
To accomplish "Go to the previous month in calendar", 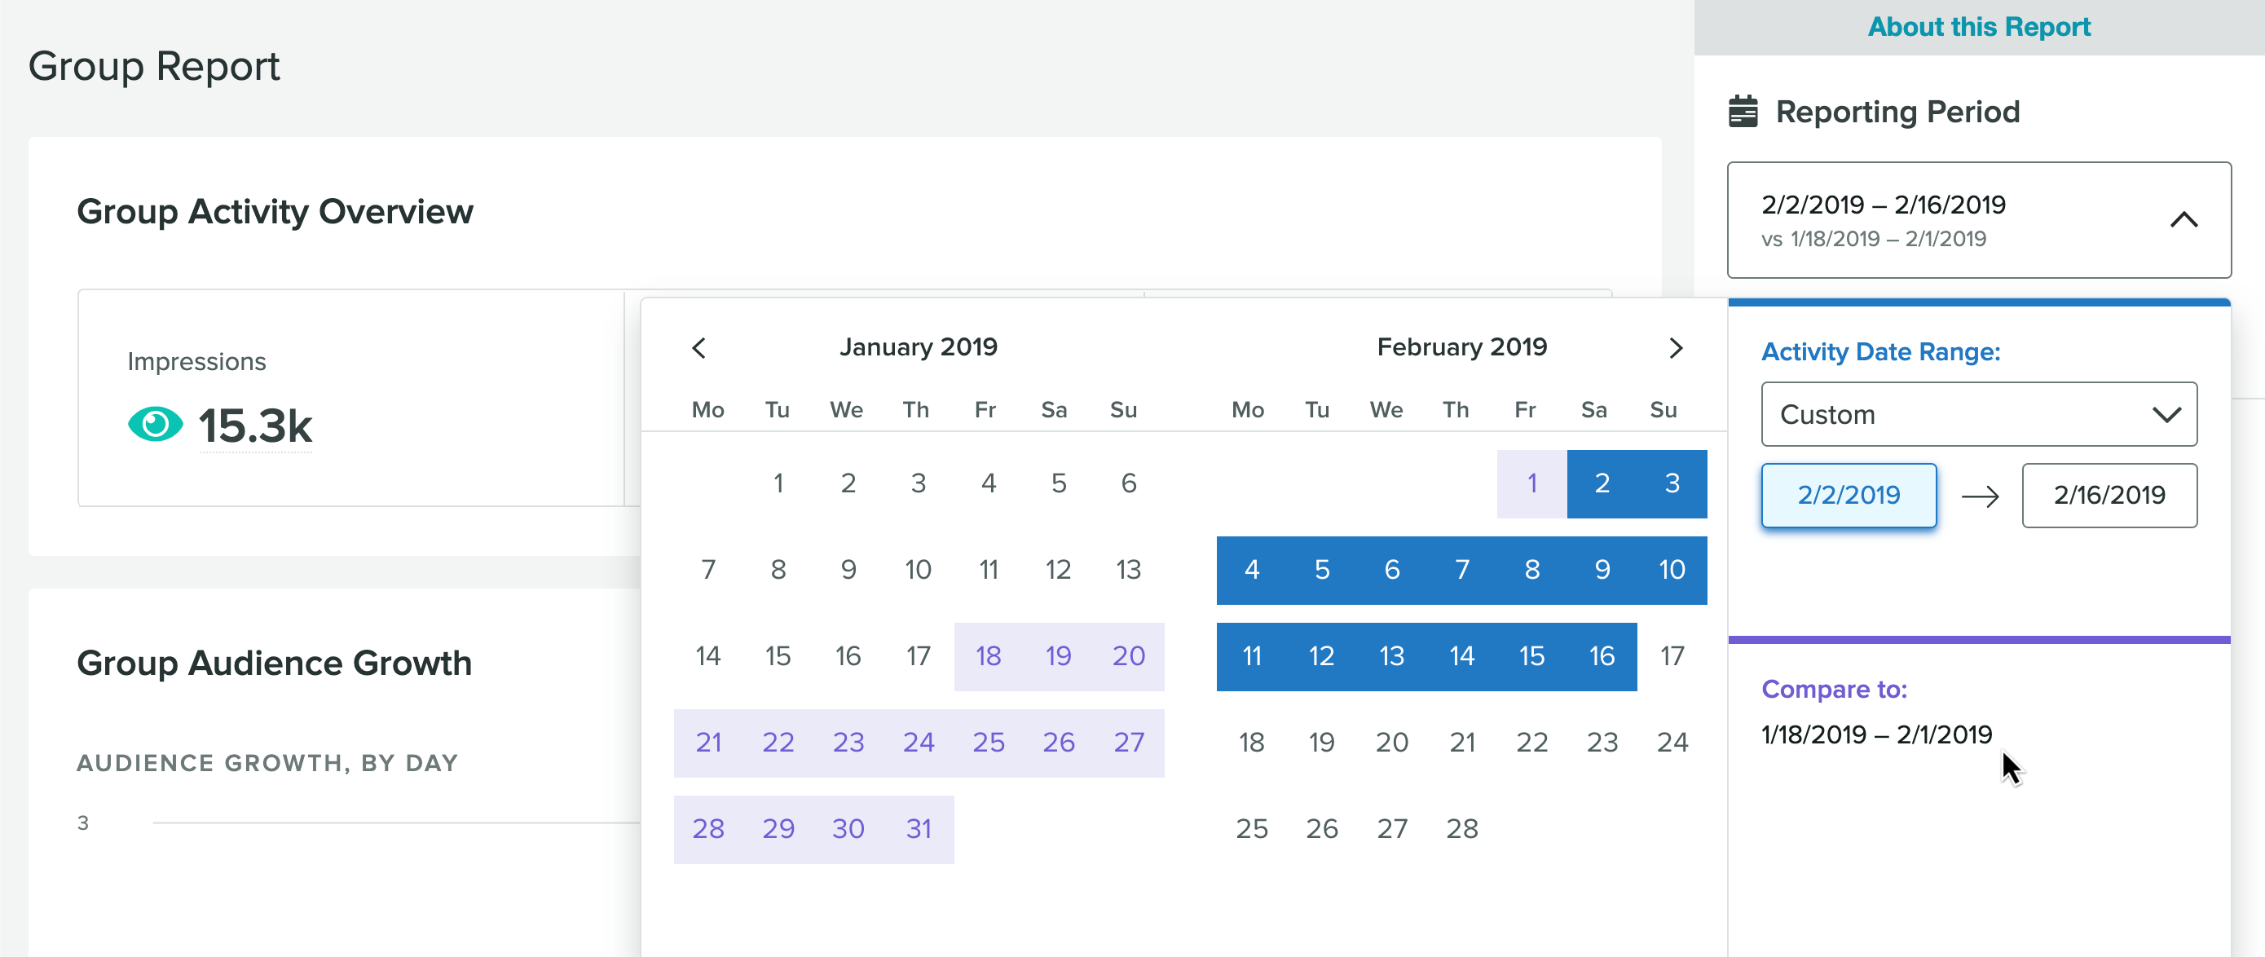I will click(699, 348).
